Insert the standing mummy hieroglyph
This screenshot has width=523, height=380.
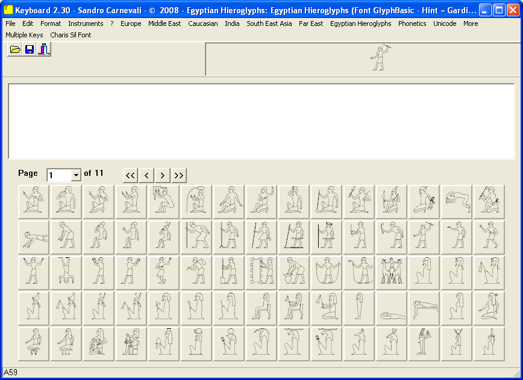pyautogui.click(x=359, y=308)
